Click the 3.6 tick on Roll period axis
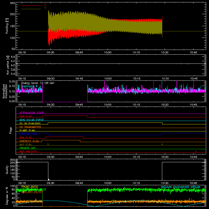Screen dimensions: 209x209 [x=13, y=74]
